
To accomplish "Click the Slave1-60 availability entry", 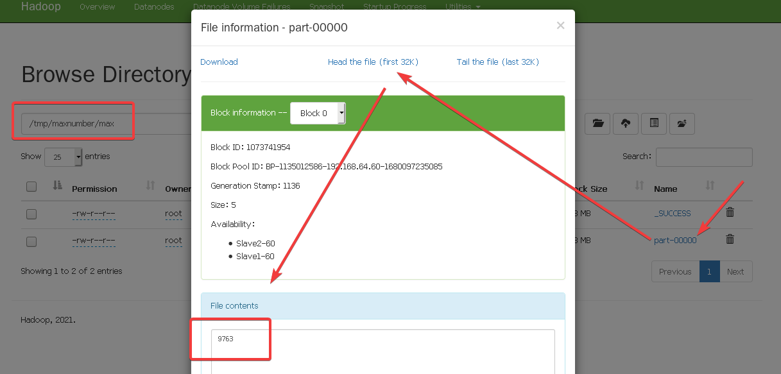I will point(255,256).
